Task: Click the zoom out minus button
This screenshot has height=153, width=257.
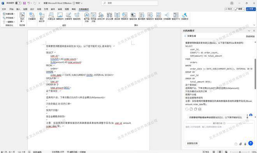Action: coord(230,152)
